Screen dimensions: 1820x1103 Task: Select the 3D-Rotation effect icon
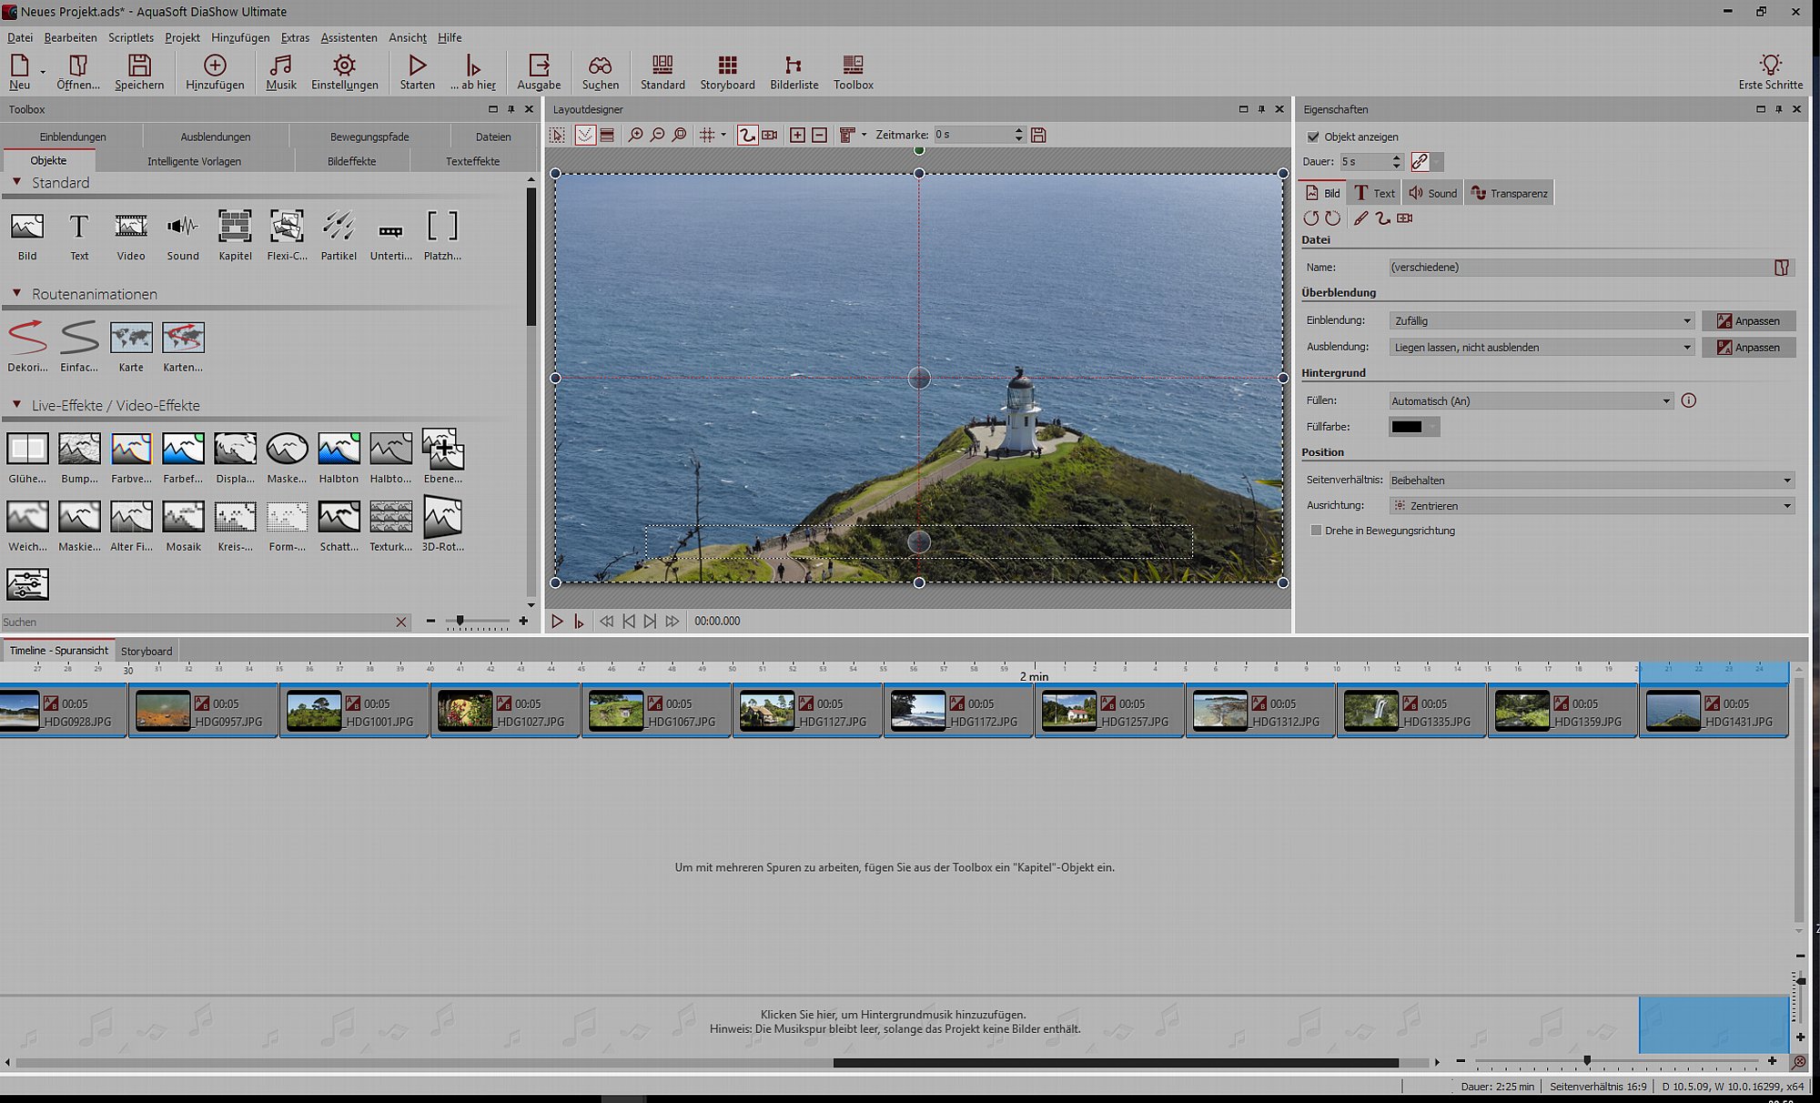point(442,517)
